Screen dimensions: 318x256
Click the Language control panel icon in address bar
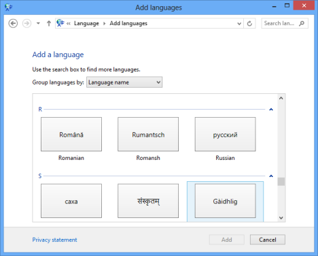coord(60,23)
